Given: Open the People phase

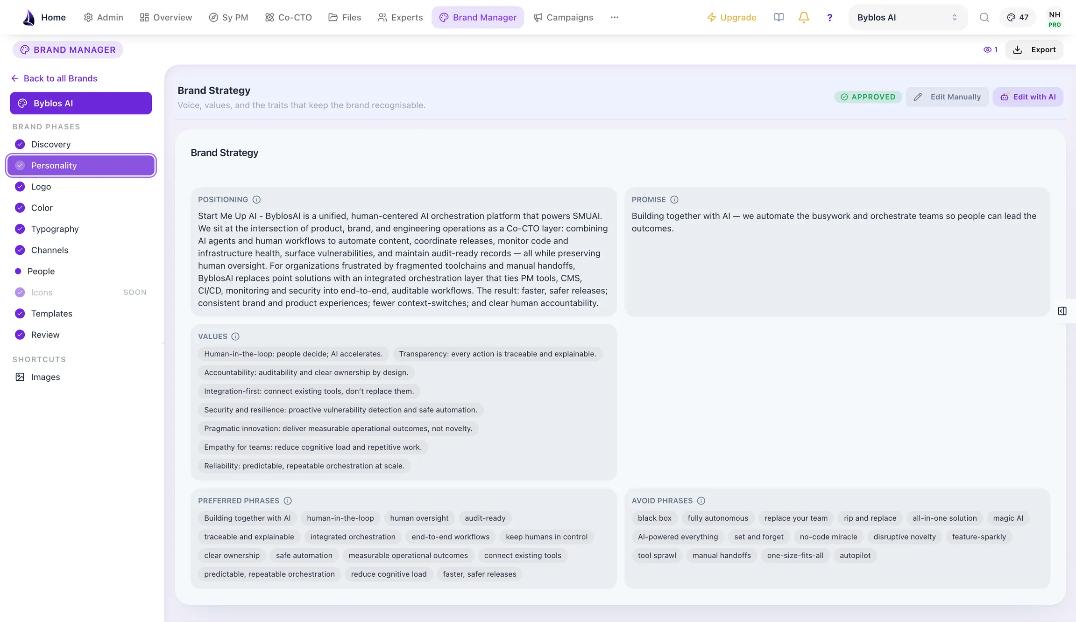Looking at the screenshot, I should [x=81, y=271].
